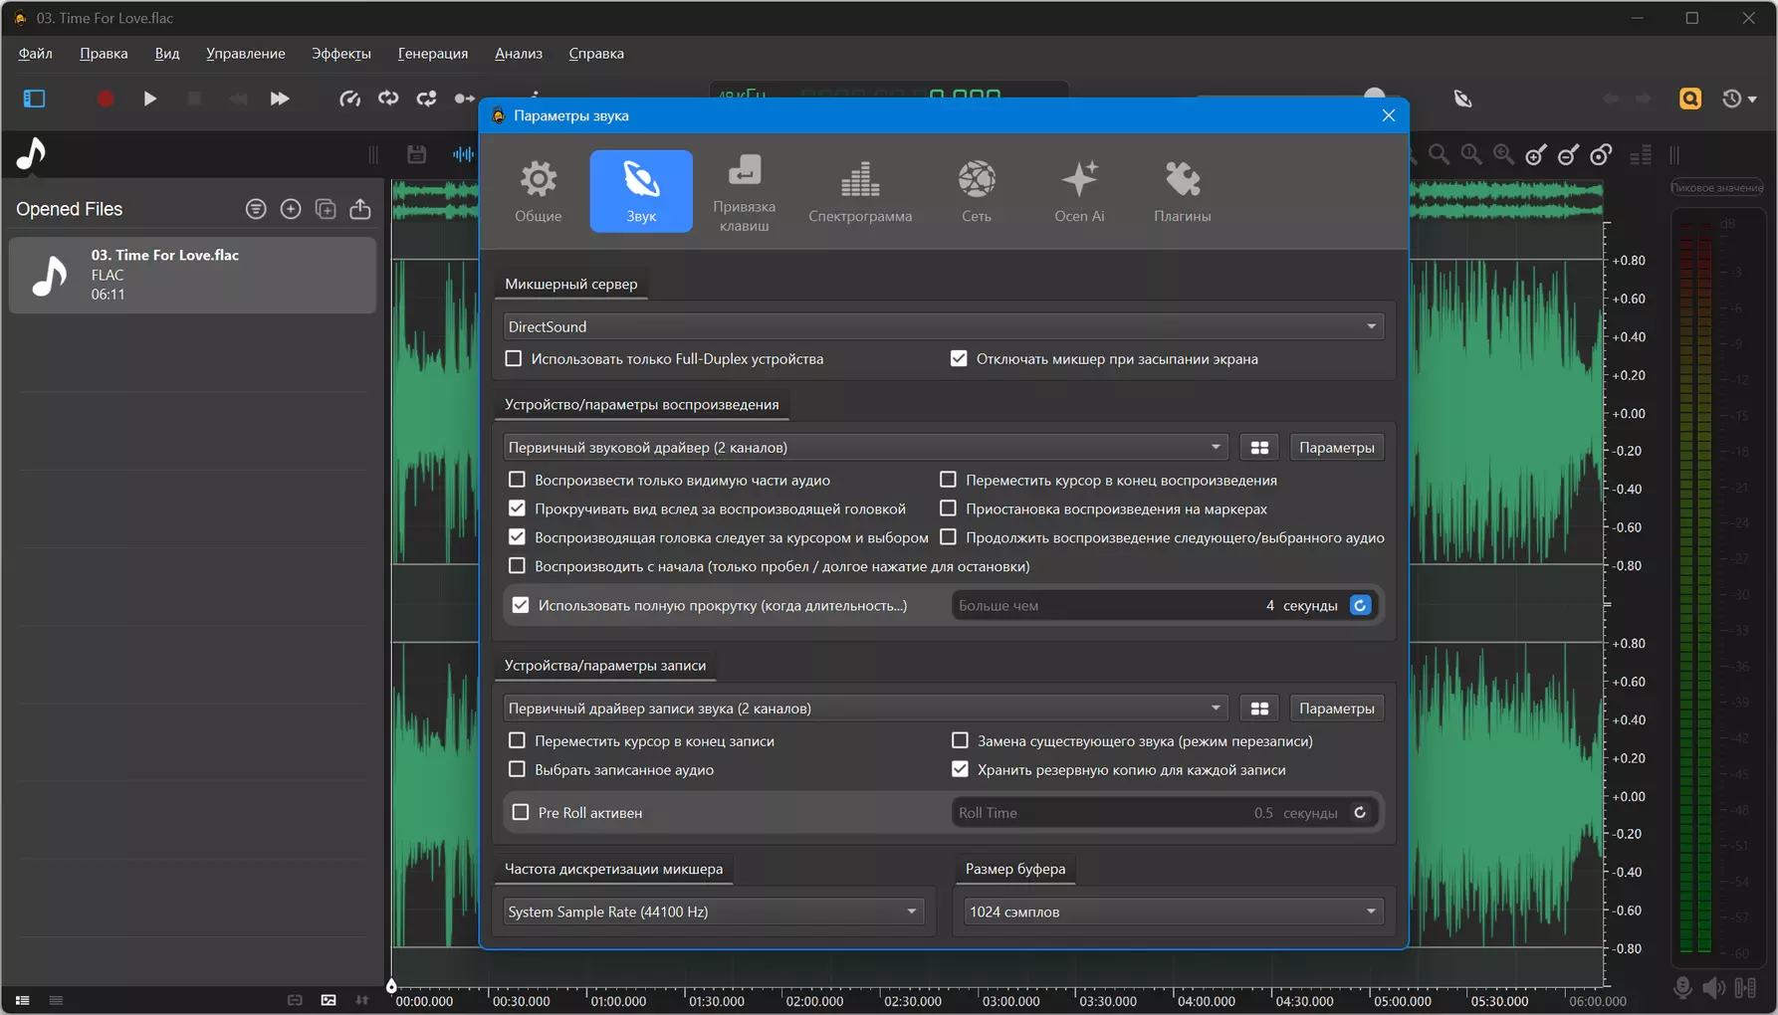Toggle the sidebar panel icon
The height and width of the screenshot is (1015, 1778).
(35, 99)
